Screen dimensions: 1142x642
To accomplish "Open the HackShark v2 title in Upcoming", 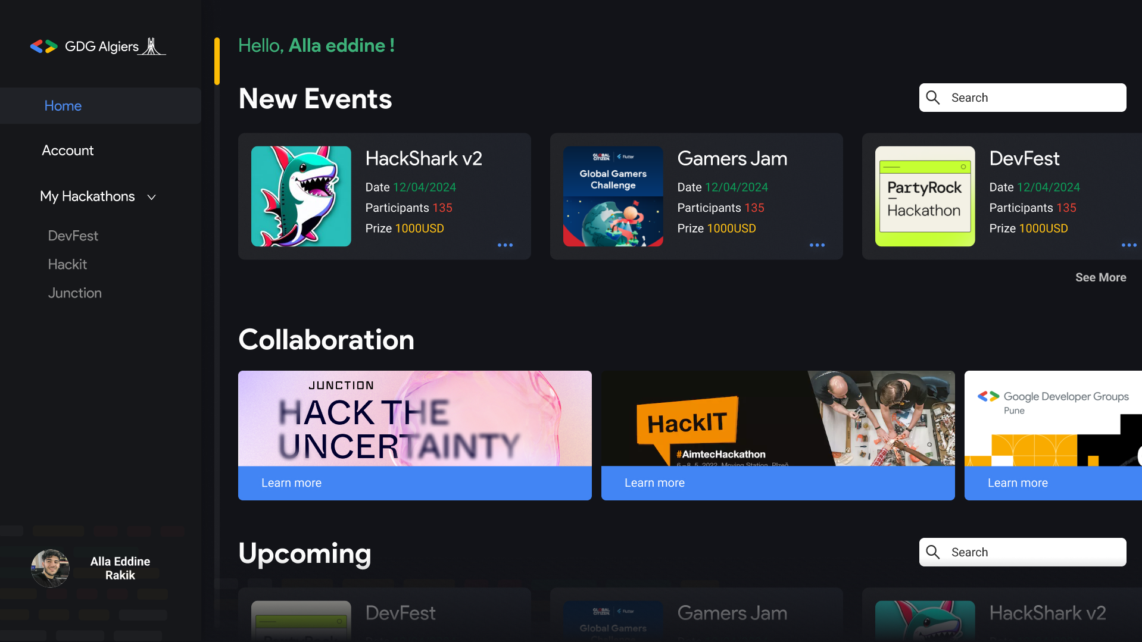I will [x=1047, y=613].
